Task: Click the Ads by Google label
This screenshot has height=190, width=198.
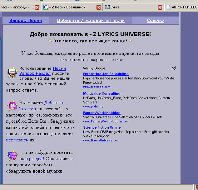Action: [94, 68]
